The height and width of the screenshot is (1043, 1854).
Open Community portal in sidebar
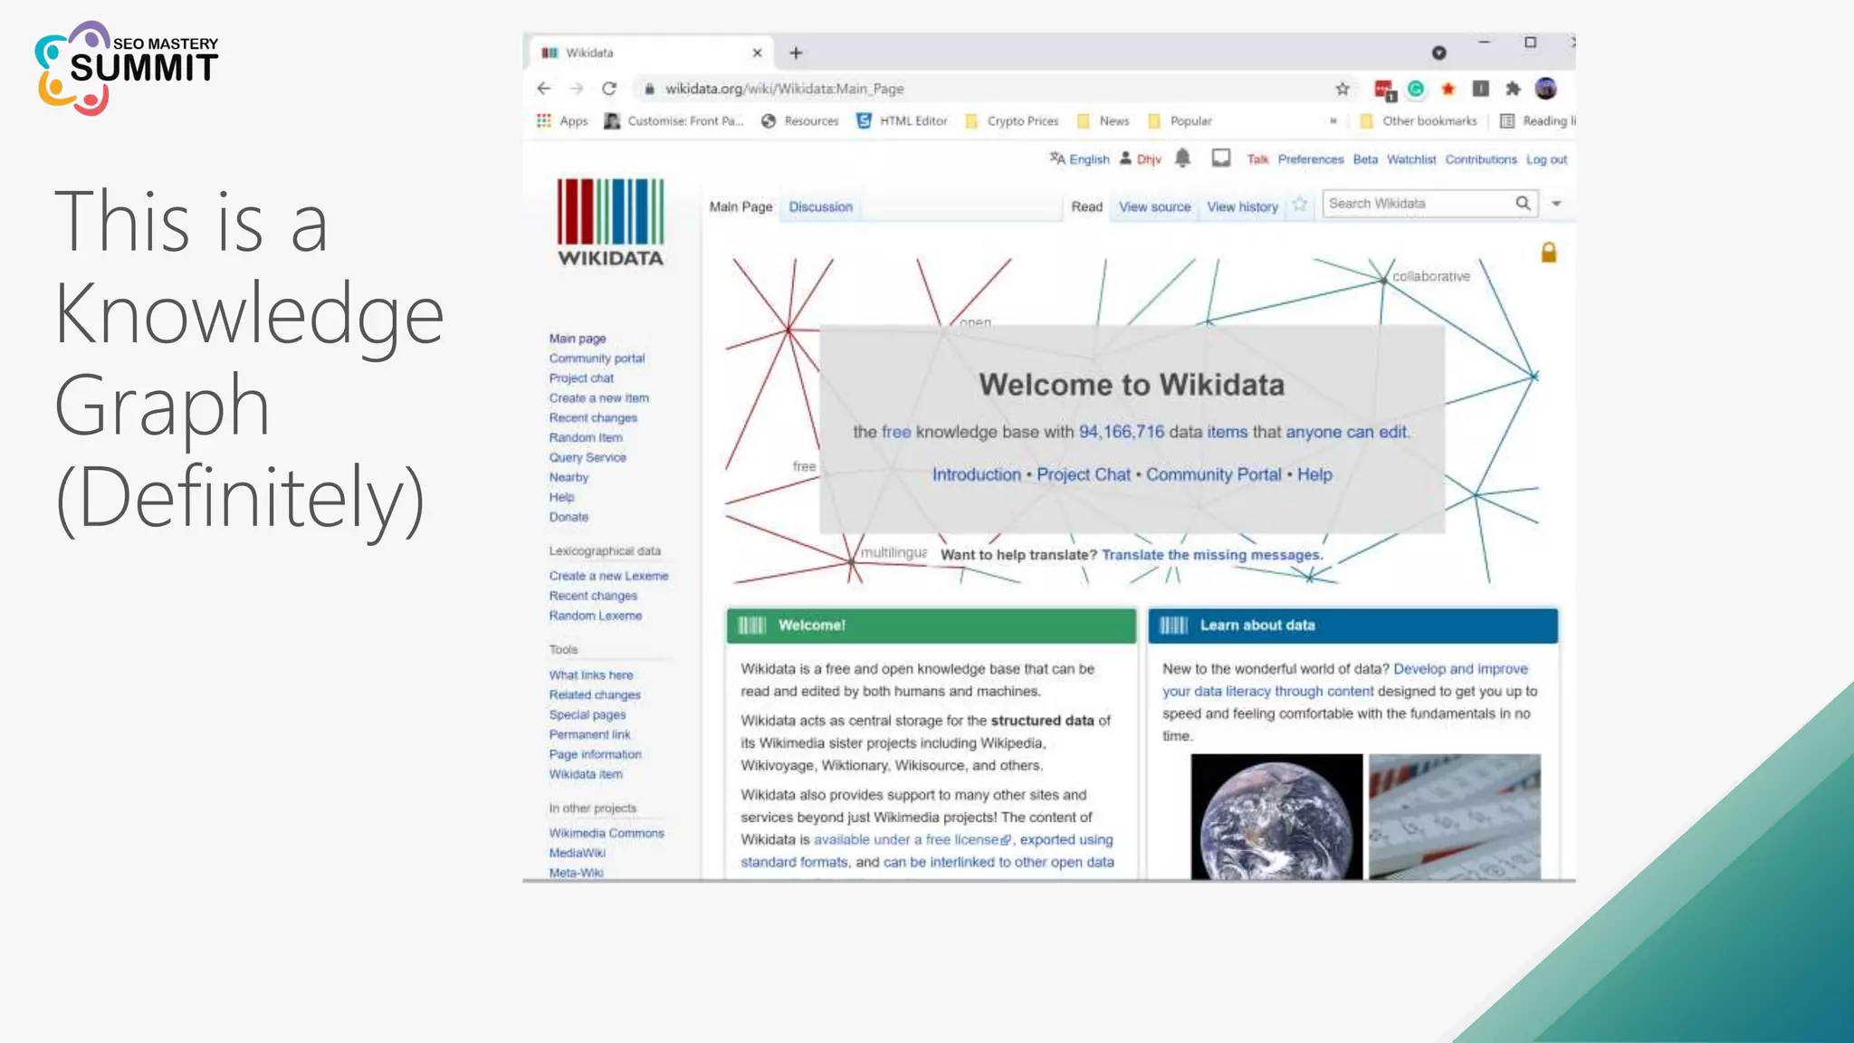tap(597, 359)
